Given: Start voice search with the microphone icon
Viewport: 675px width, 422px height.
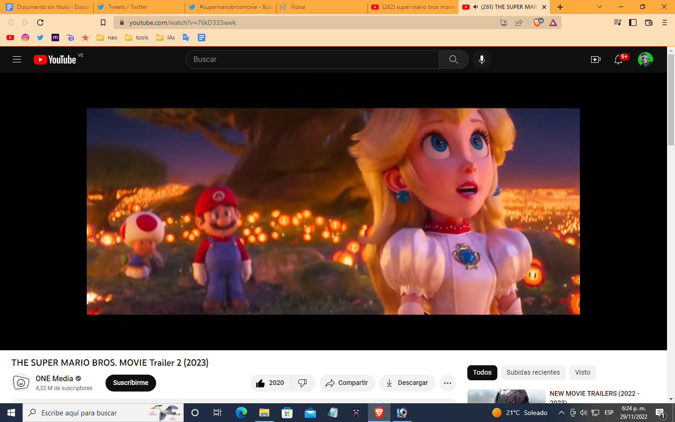Looking at the screenshot, I should coord(482,60).
